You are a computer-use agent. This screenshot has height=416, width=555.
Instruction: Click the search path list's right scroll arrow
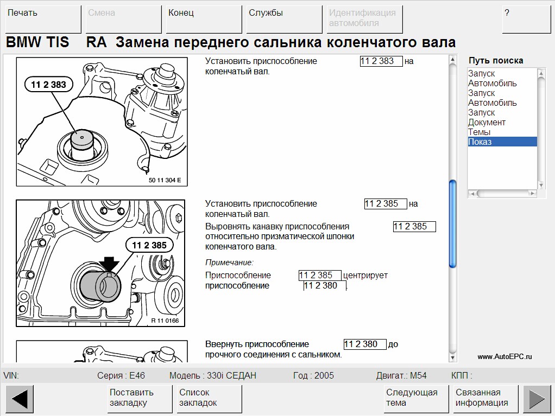point(532,193)
